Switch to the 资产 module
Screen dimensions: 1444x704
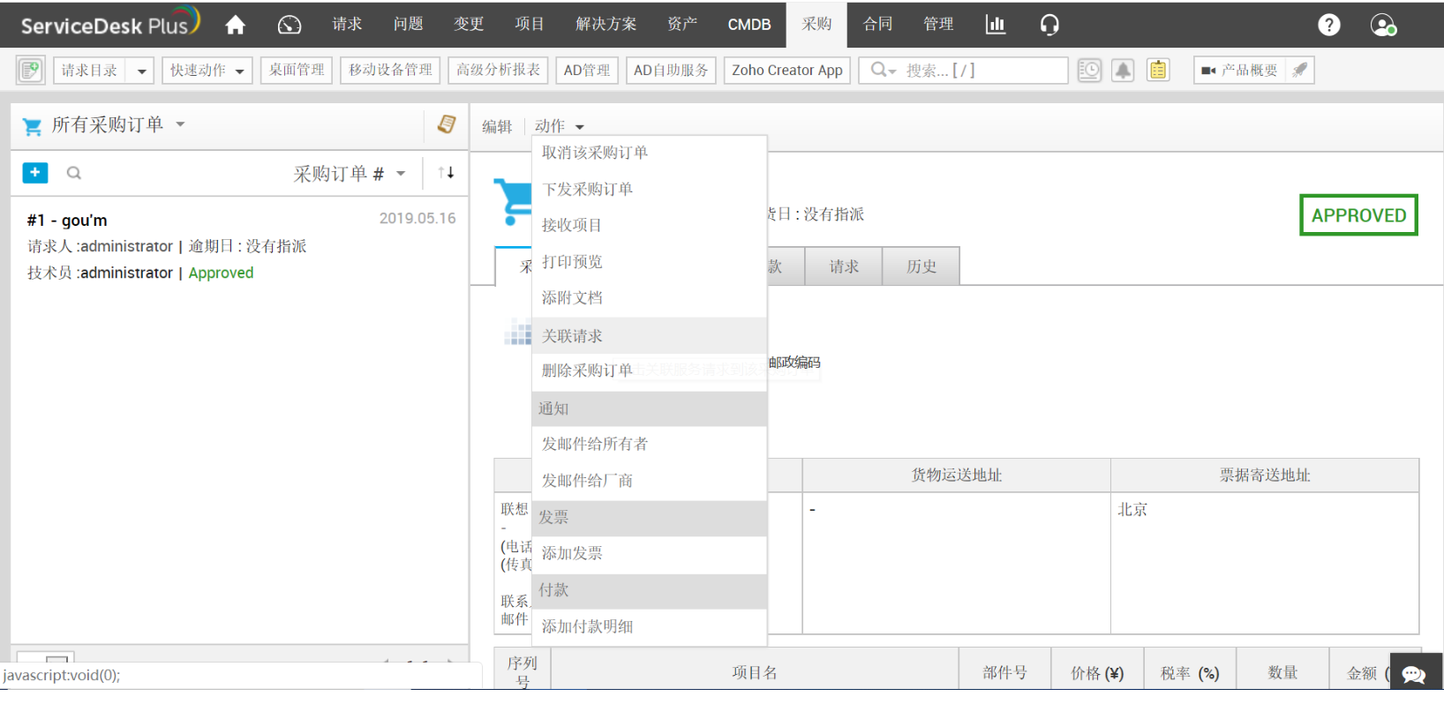pos(682,24)
